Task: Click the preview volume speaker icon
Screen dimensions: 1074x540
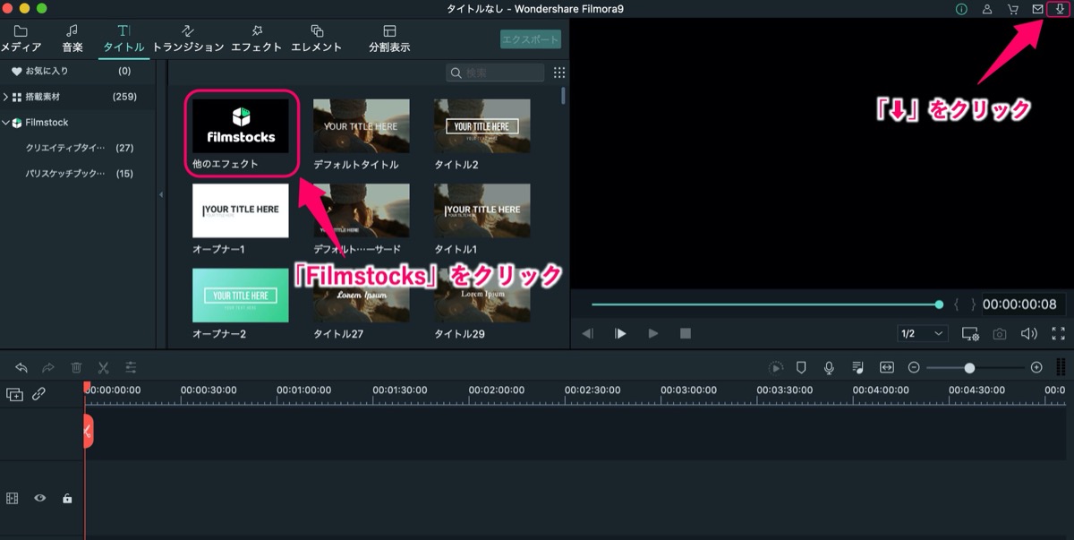Action: point(1029,333)
